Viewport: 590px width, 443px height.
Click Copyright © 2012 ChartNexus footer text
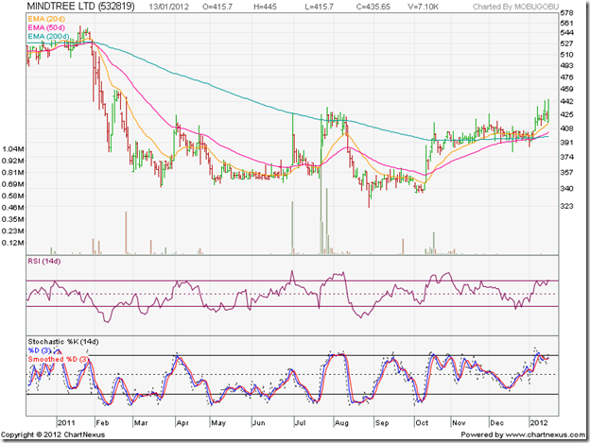coord(53,434)
